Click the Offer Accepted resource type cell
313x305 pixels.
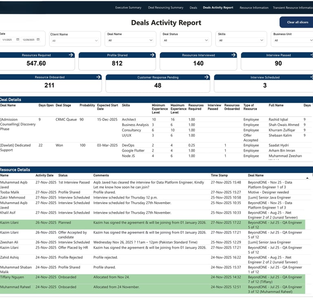coord(251,138)
